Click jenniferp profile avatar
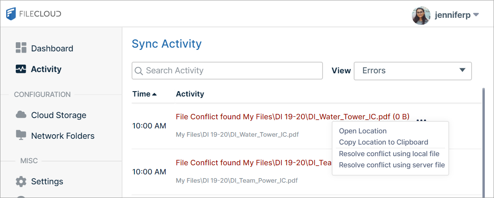Viewport: 494px width, 198px height. [x=421, y=15]
